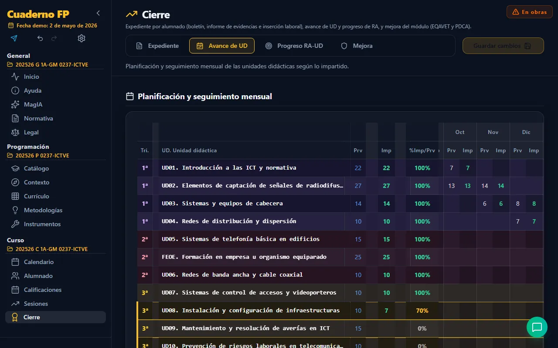Switch to the Progreso RA-UD tab
The height and width of the screenshot is (348, 558).
tap(294, 46)
